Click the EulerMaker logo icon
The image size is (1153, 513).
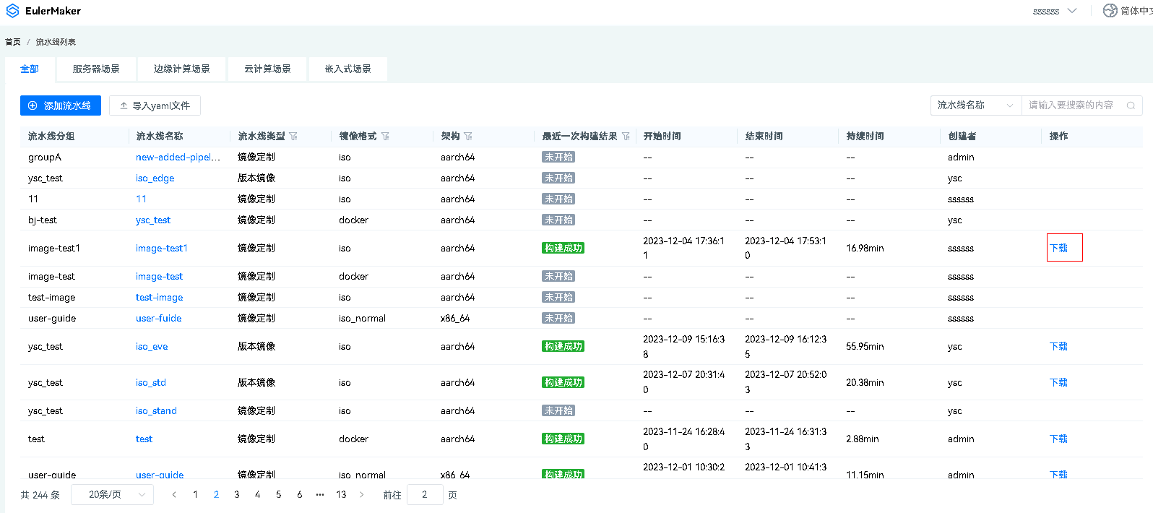click(x=12, y=11)
